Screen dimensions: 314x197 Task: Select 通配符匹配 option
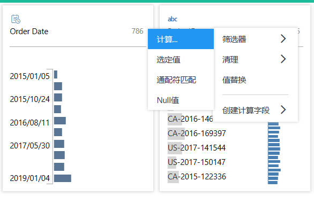[181, 80]
